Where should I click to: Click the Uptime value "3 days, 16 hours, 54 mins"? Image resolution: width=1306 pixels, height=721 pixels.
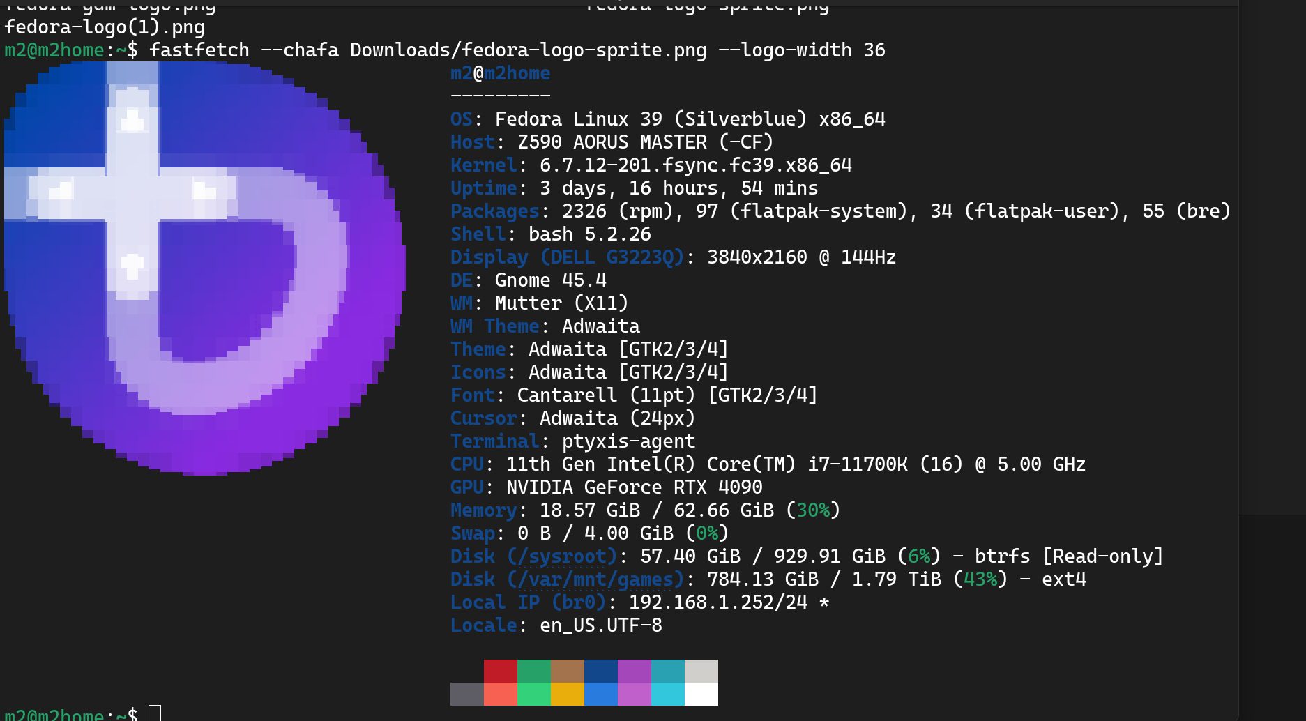click(x=679, y=188)
